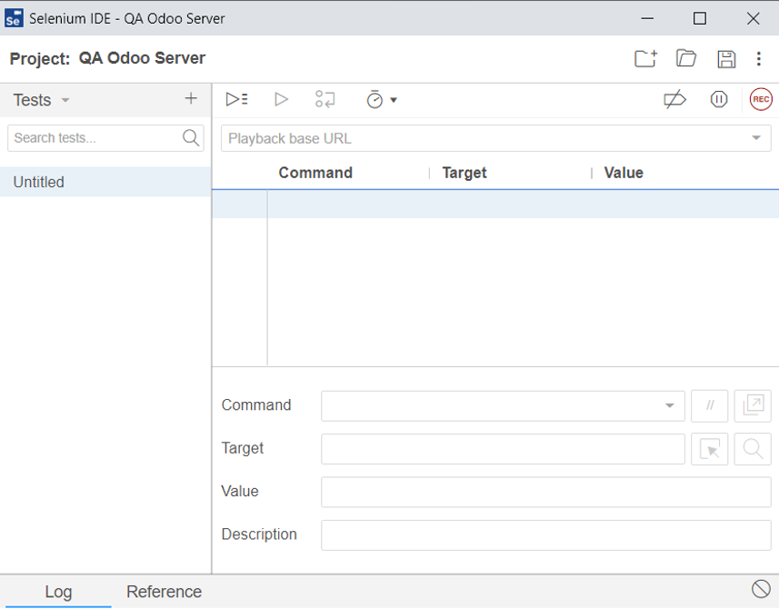Screen dimensions: 779x609
Task: Pause on exceptions icon
Action: click(719, 99)
